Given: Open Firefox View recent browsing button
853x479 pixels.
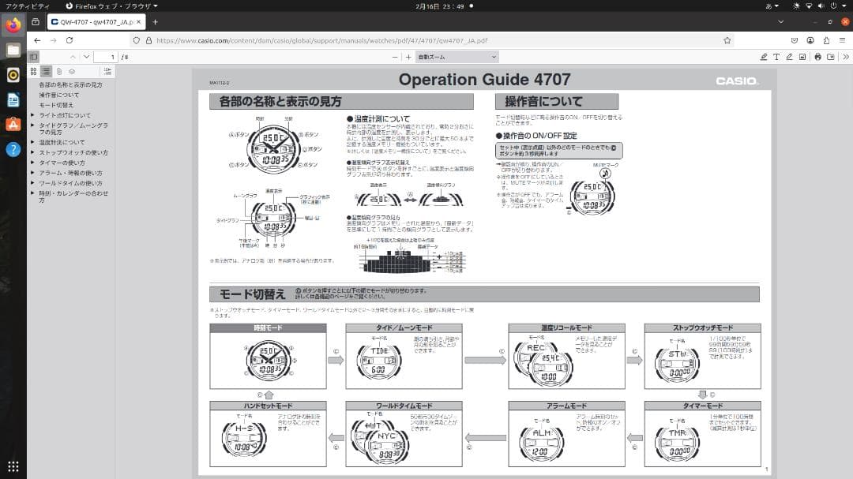Looking at the screenshot, I should click(36, 22).
